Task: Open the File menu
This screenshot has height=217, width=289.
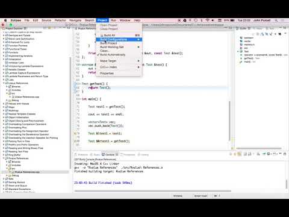Action: click(x=26, y=20)
